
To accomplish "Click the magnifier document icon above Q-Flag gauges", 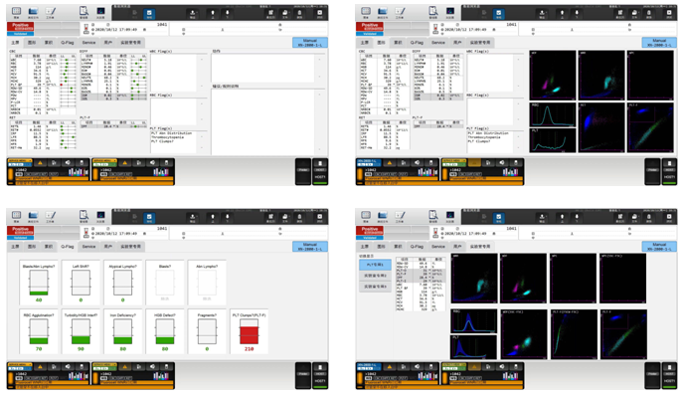I will (84, 216).
